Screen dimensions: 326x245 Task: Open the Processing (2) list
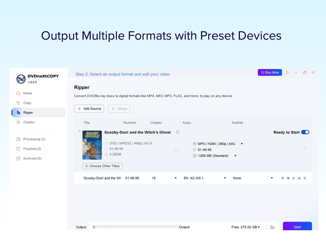(x=34, y=139)
